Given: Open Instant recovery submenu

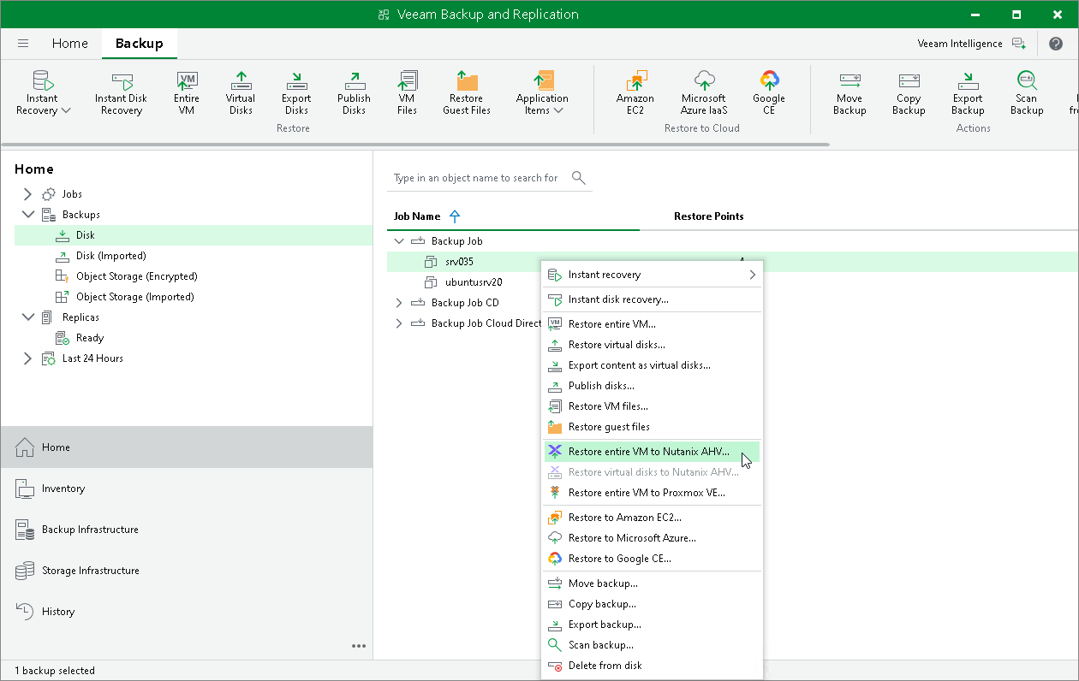Looking at the screenshot, I should [x=652, y=275].
